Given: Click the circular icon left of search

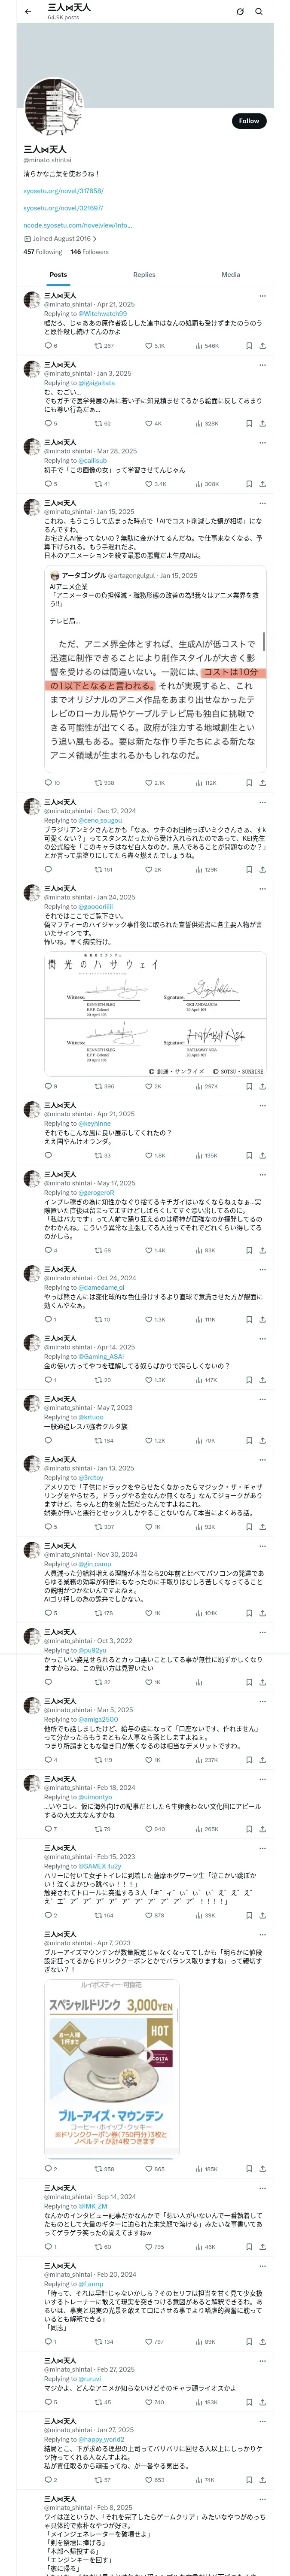Looking at the screenshot, I should click(x=240, y=12).
